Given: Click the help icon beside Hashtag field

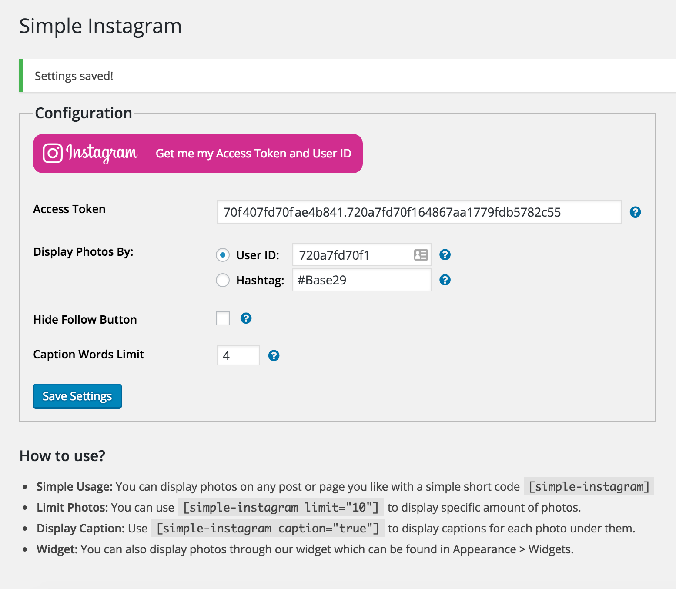Looking at the screenshot, I should tap(445, 280).
